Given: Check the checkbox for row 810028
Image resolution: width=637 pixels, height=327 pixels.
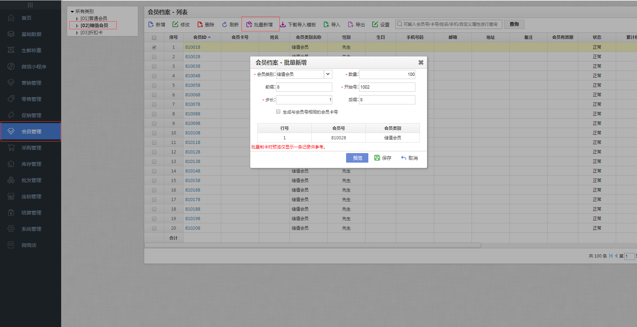Looking at the screenshot, I should (154, 56).
